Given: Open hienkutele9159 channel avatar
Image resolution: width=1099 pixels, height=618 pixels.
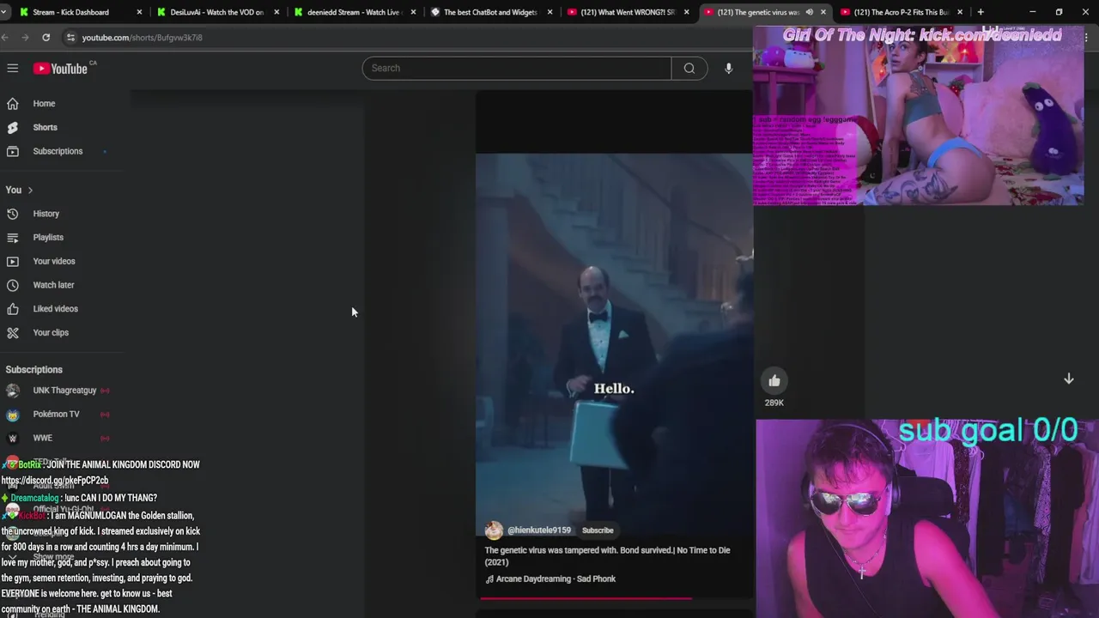Looking at the screenshot, I should pos(494,530).
